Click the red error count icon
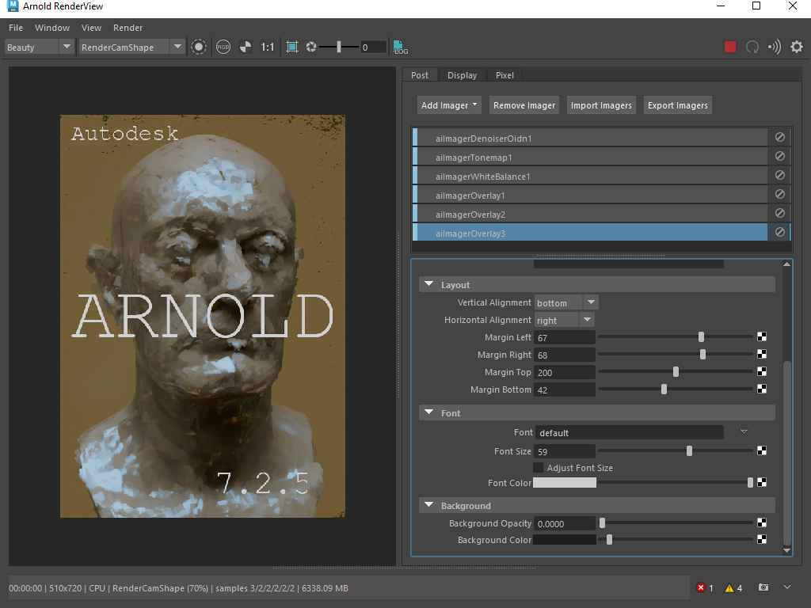This screenshot has height=608, width=811. [701, 587]
